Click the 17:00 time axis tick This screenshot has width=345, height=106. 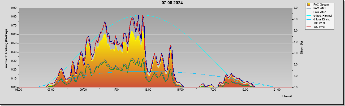click(x=212, y=90)
